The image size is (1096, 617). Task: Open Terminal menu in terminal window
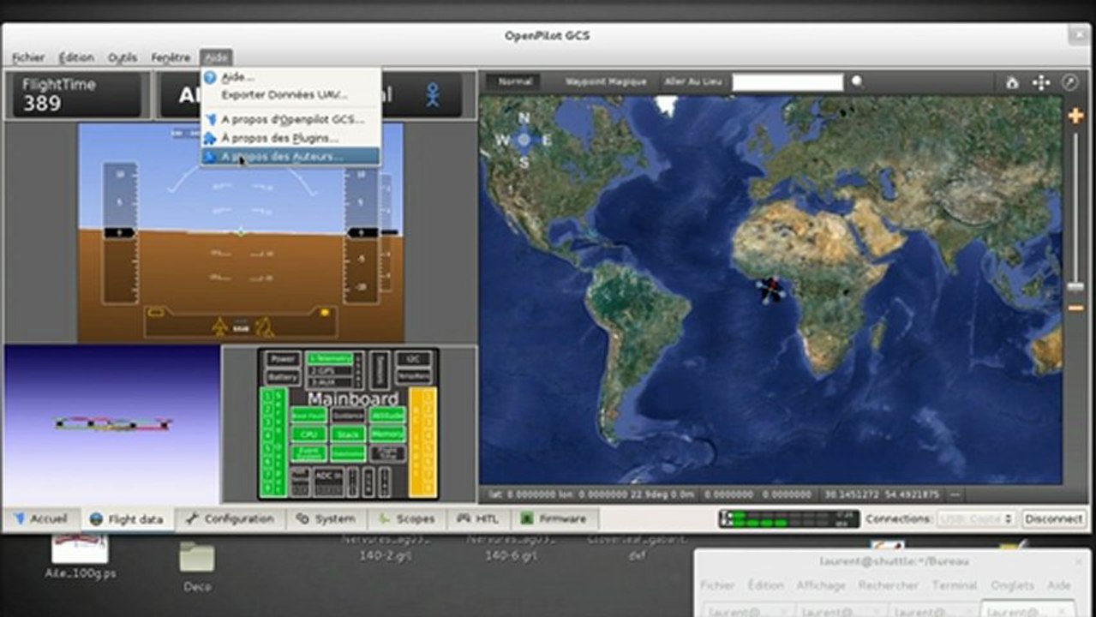pyautogui.click(x=955, y=585)
